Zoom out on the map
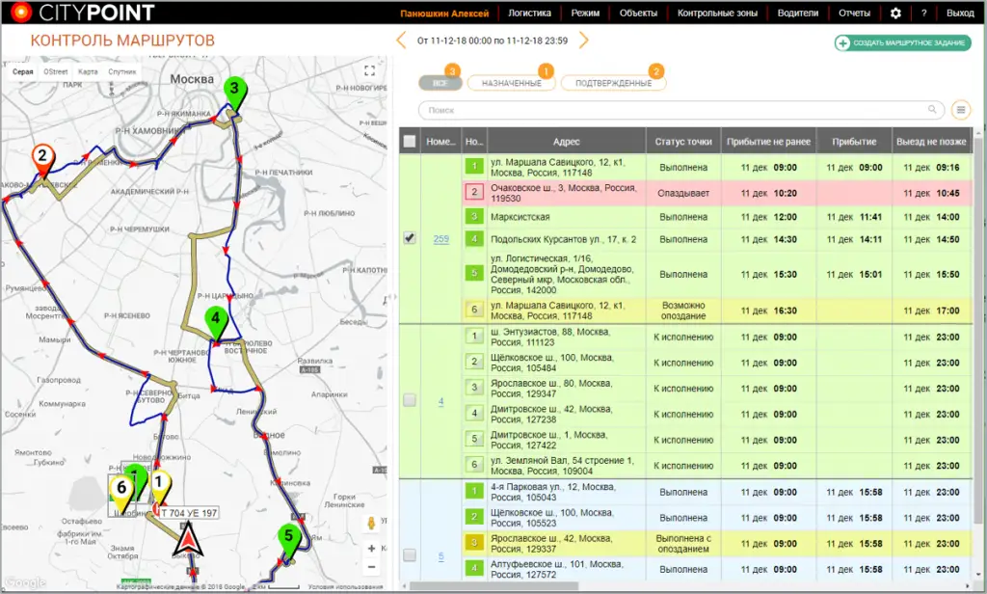 (371, 566)
